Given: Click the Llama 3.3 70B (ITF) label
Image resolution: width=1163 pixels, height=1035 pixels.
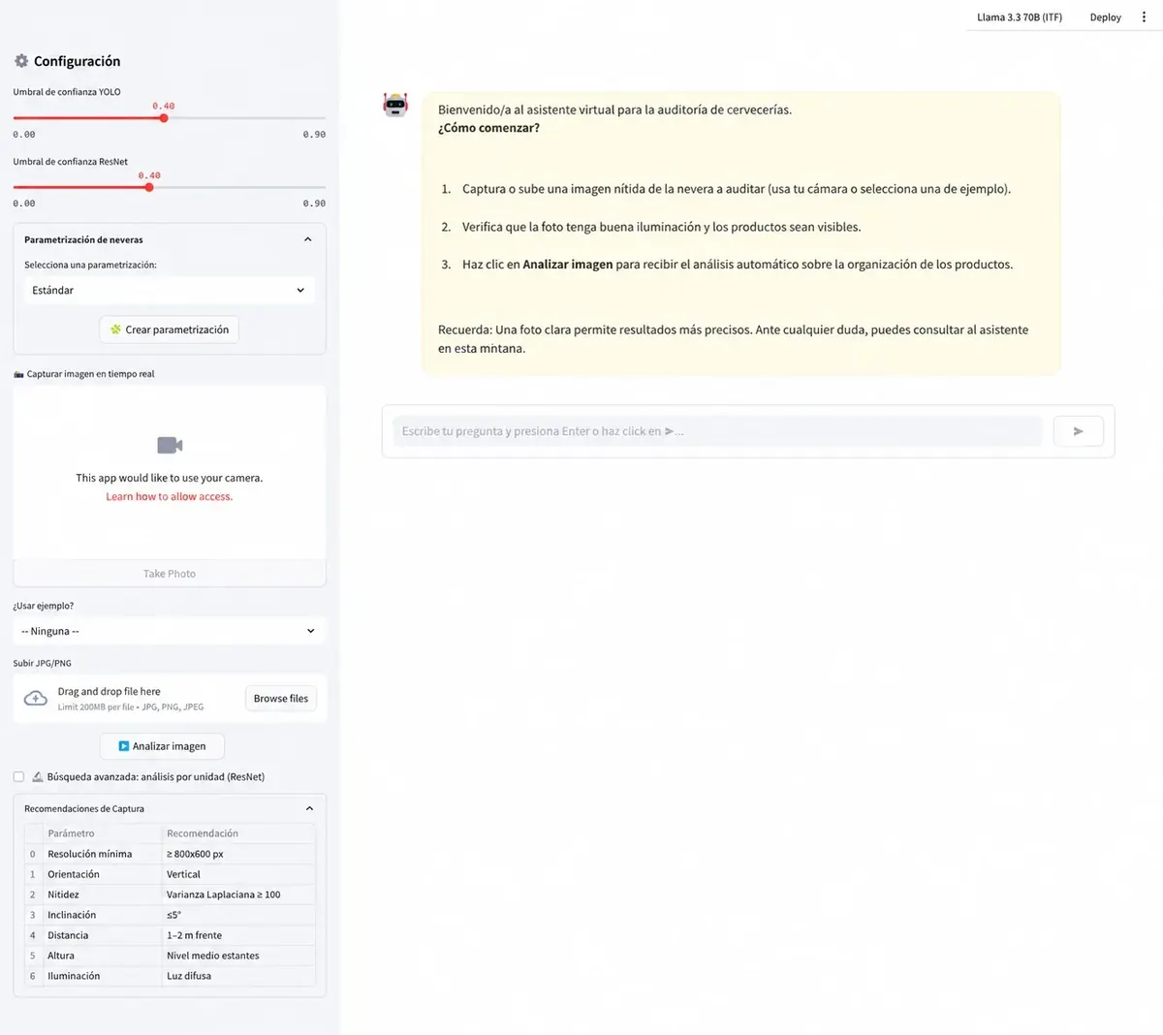Looking at the screenshot, I should pos(1020,17).
